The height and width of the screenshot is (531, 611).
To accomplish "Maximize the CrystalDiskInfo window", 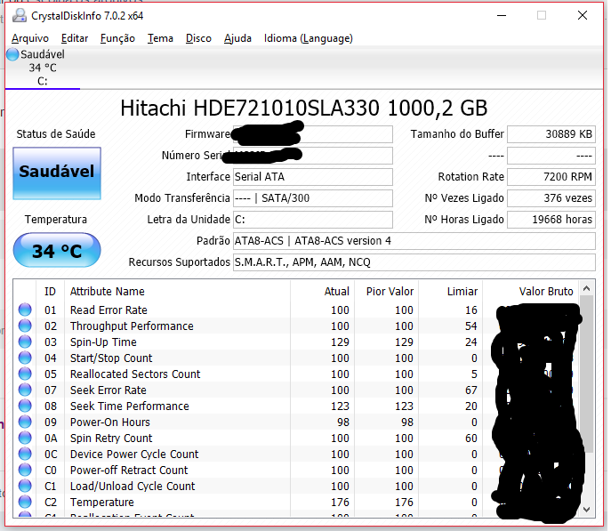I will click(542, 16).
